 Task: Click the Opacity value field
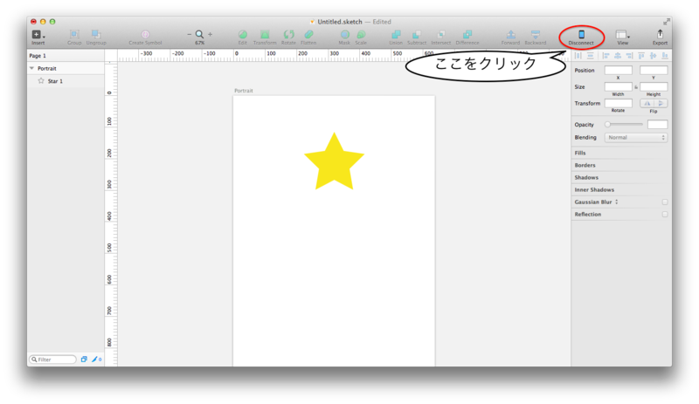(658, 125)
